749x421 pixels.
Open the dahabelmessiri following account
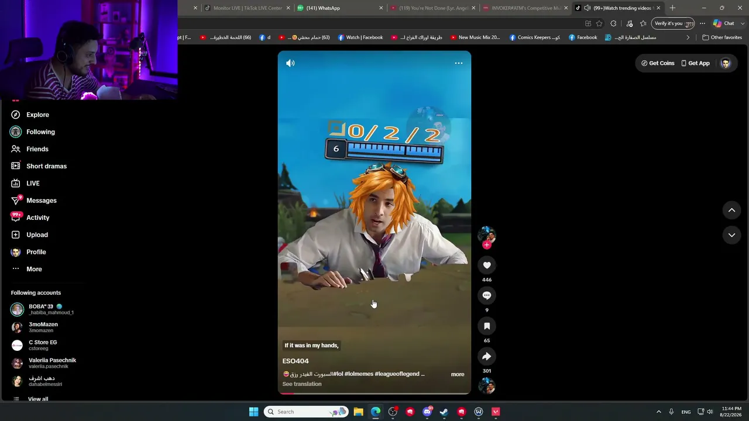[44, 381]
